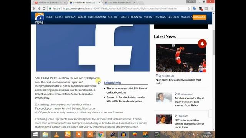Click the URL address bar

tap(120, 8)
